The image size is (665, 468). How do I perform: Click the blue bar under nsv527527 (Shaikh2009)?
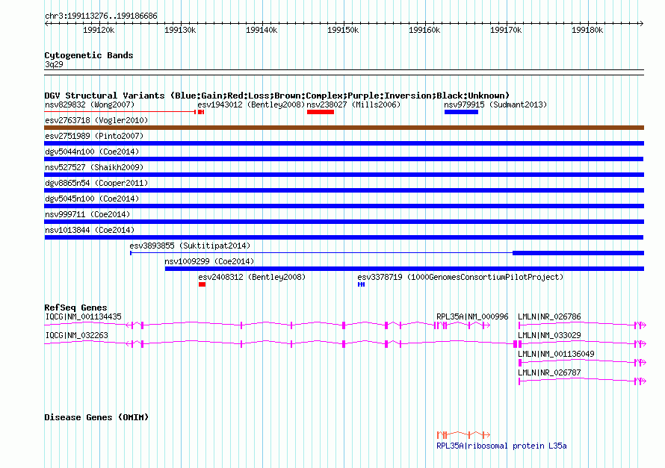pos(344,175)
